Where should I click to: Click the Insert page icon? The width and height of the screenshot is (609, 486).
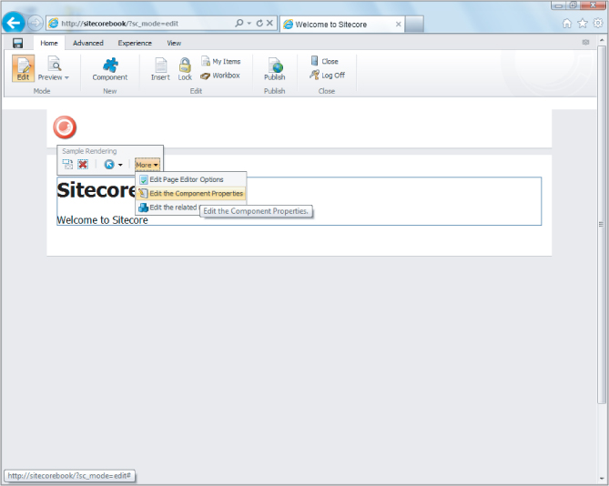click(160, 68)
